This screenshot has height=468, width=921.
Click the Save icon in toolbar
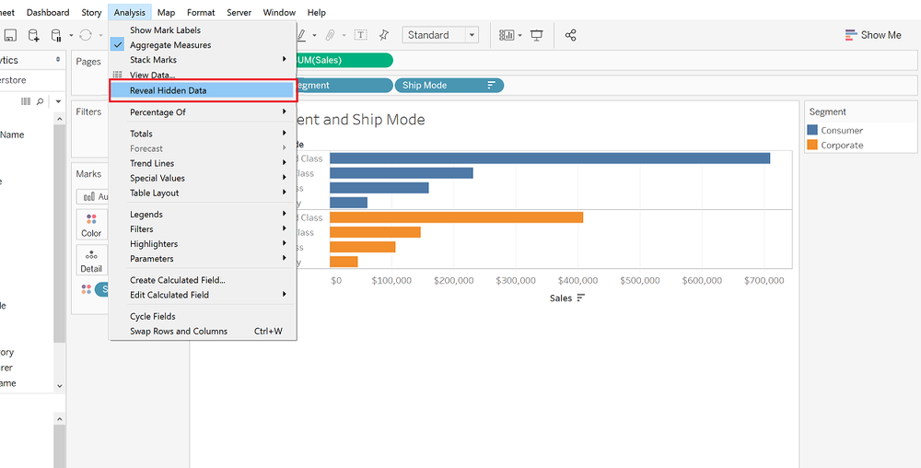click(11, 35)
